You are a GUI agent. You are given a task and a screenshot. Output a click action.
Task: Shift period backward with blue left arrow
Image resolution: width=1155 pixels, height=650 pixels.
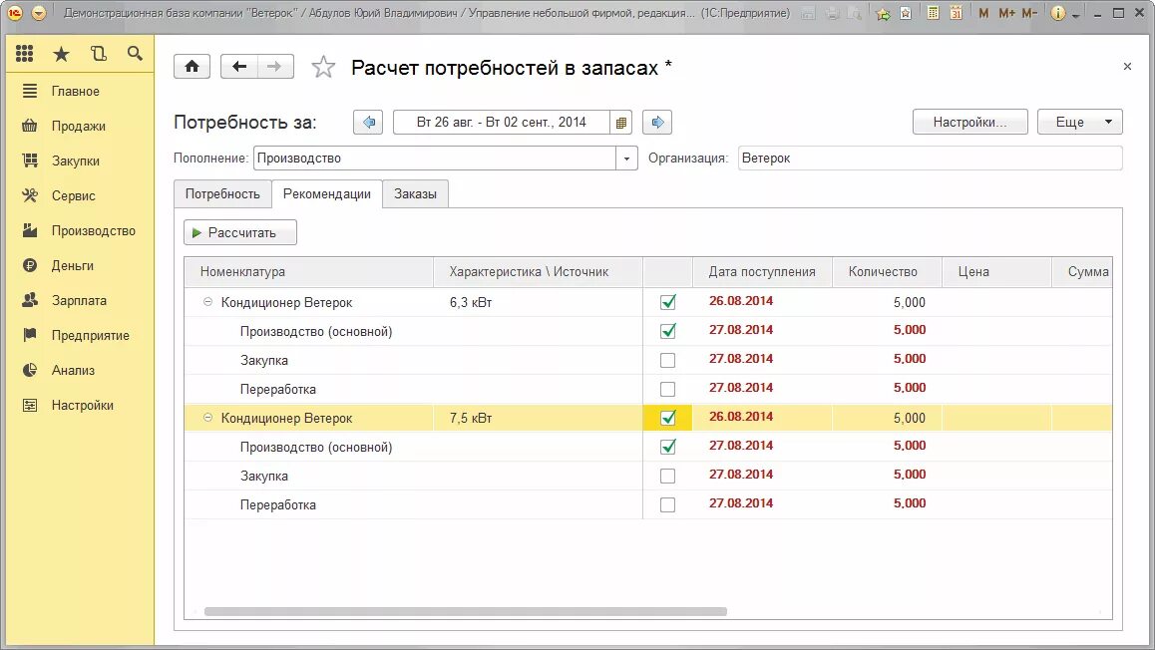[x=368, y=123]
